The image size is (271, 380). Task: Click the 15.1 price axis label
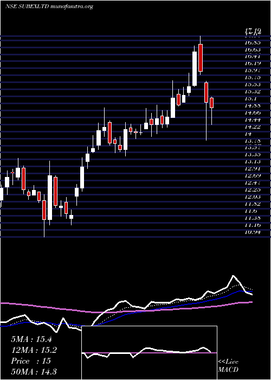tap(250, 99)
